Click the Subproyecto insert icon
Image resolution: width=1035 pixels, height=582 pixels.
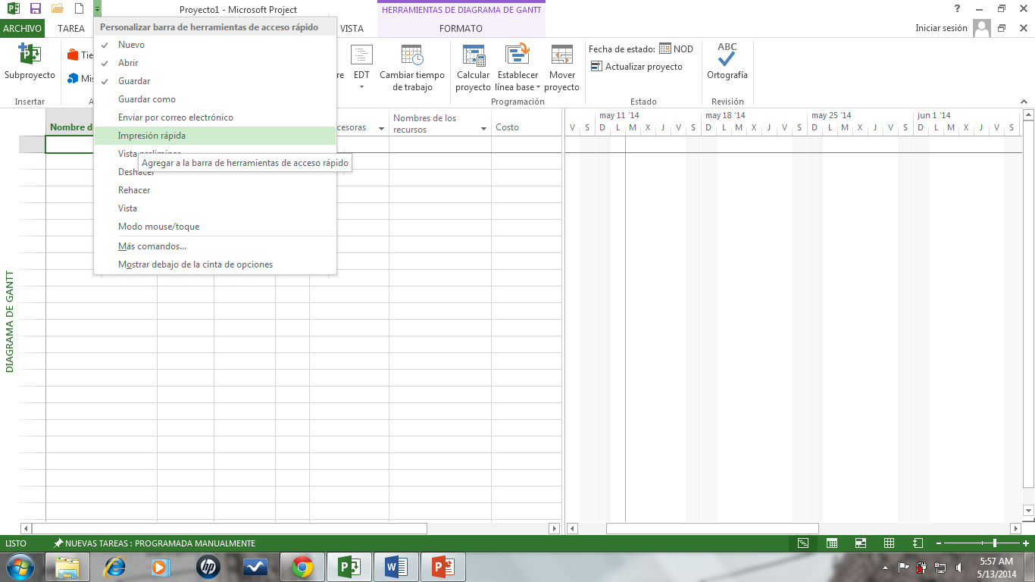30,56
